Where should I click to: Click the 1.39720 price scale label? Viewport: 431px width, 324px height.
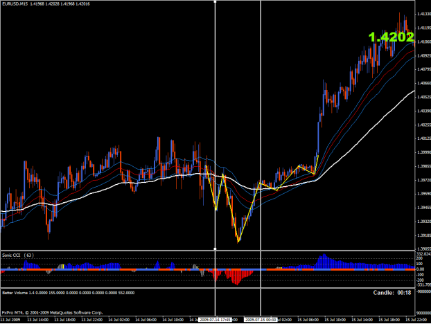[x=424, y=180]
